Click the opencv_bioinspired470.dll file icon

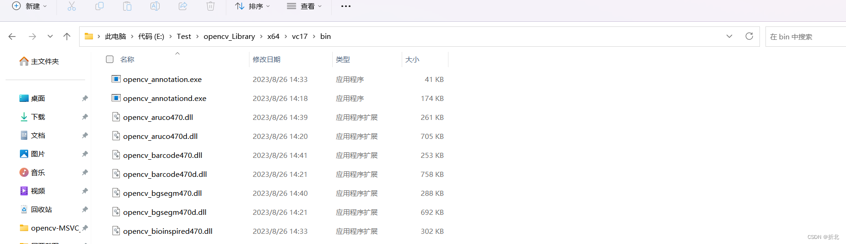click(x=116, y=231)
